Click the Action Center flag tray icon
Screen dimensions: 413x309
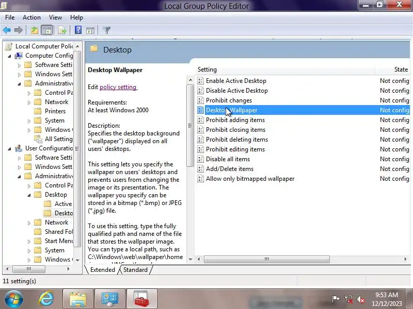pos(336,299)
